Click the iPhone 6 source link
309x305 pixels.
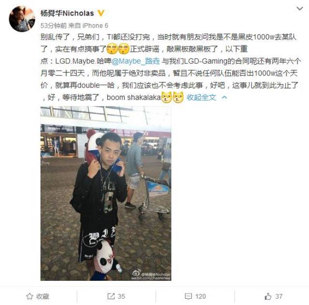95,26
